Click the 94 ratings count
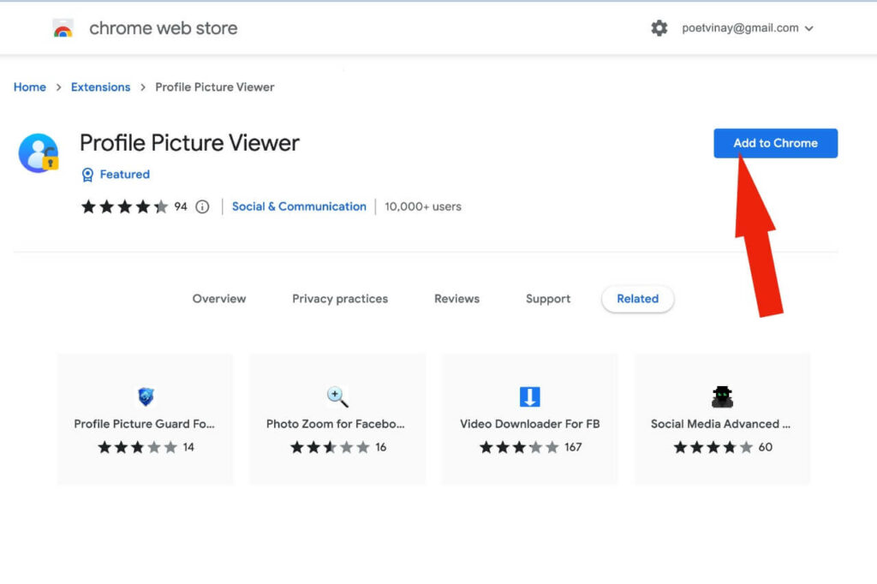 pos(181,207)
